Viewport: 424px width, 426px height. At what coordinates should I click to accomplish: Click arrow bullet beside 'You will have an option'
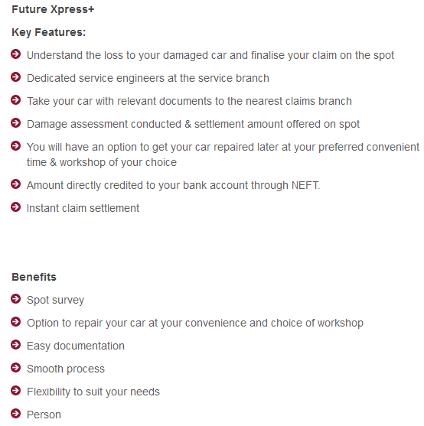(x=16, y=146)
